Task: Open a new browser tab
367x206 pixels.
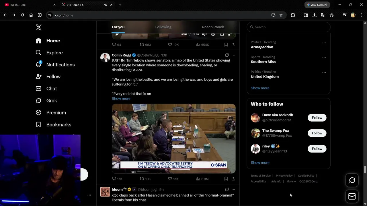Action: (120, 5)
